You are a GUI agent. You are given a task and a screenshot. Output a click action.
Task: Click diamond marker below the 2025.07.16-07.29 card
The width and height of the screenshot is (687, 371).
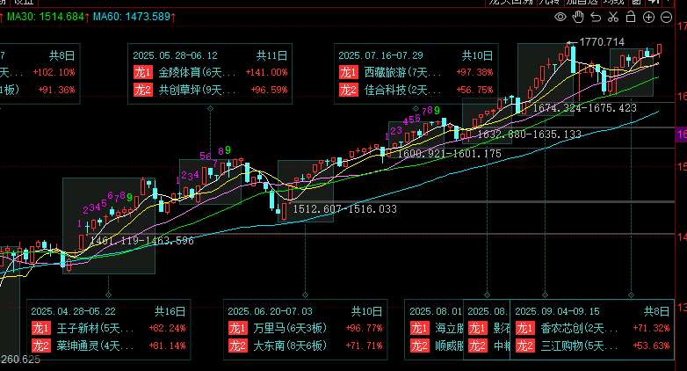[416, 108]
